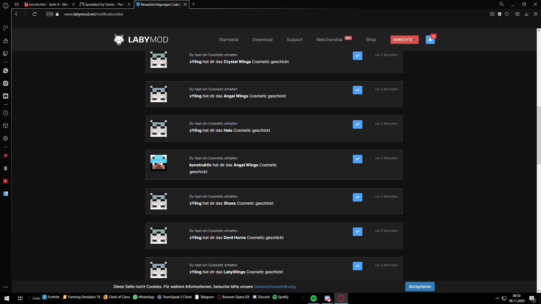Open browser history clock icon in sidebar
The width and height of the screenshot is (541, 304).
(x=6, y=113)
